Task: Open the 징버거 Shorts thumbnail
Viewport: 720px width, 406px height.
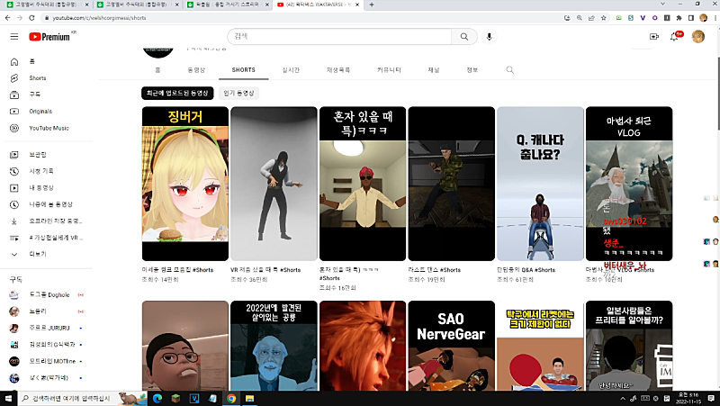Action: click(184, 184)
